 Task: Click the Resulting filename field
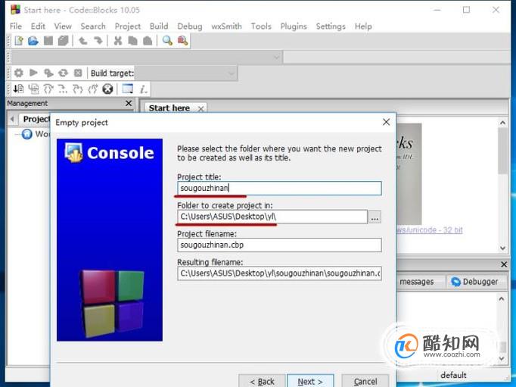279,273
